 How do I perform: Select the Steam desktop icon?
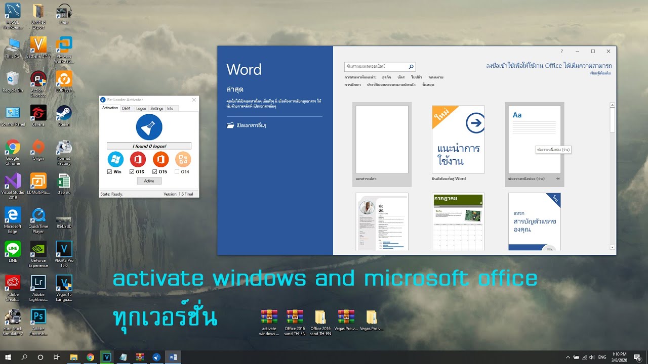(64, 116)
